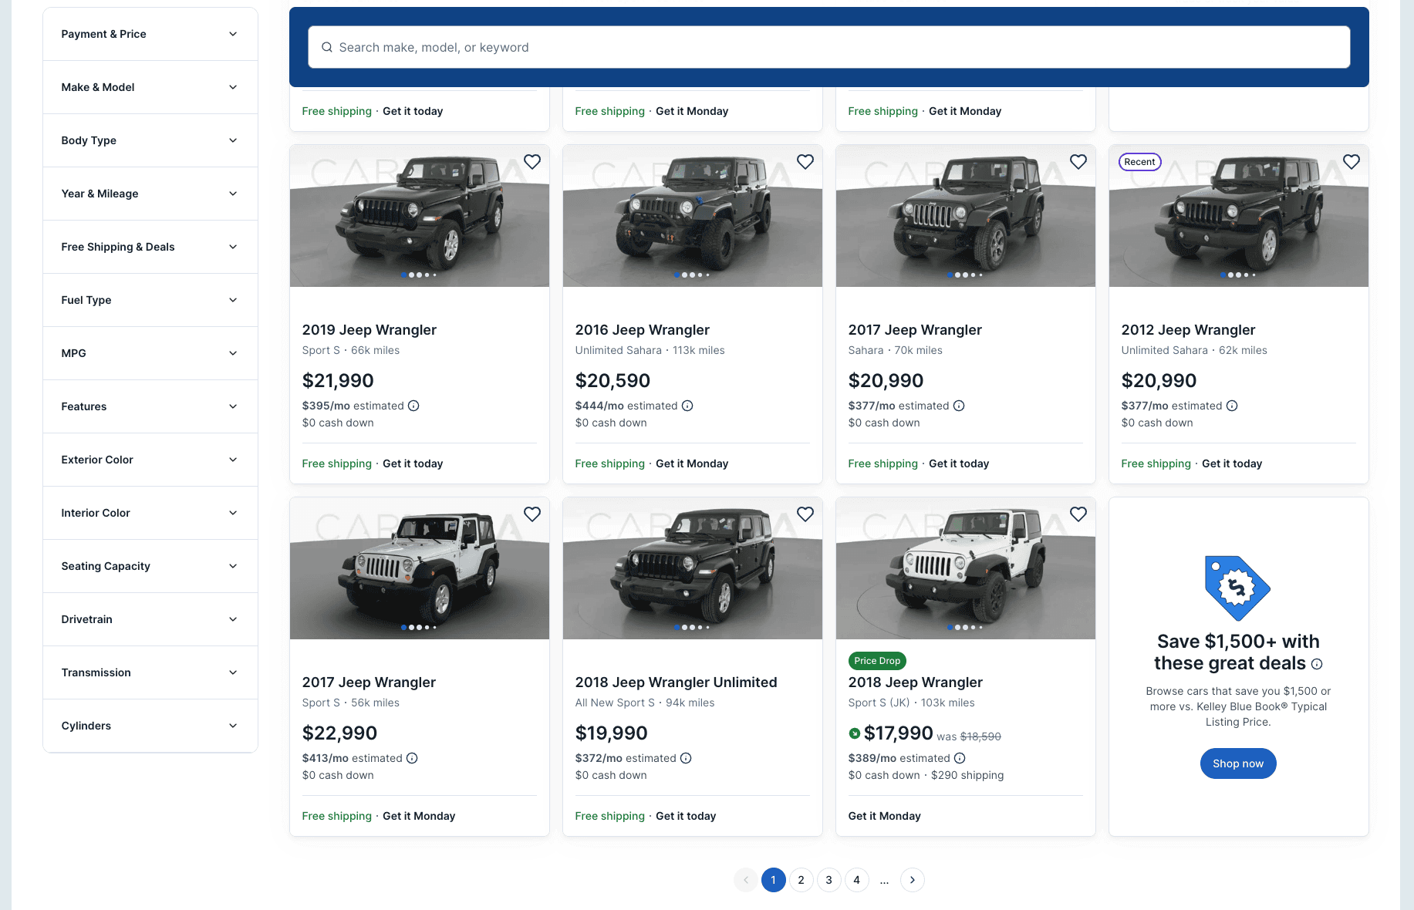
Task: Click photo of white 2018 Wrangler Sport S (JK)
Action: (966, 568)
